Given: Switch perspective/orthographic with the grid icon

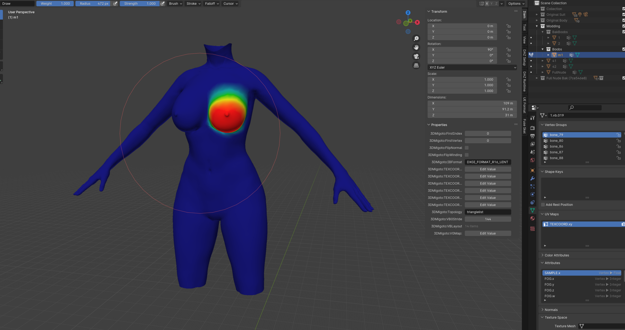Looking at the screenshot, I should 416,65.
